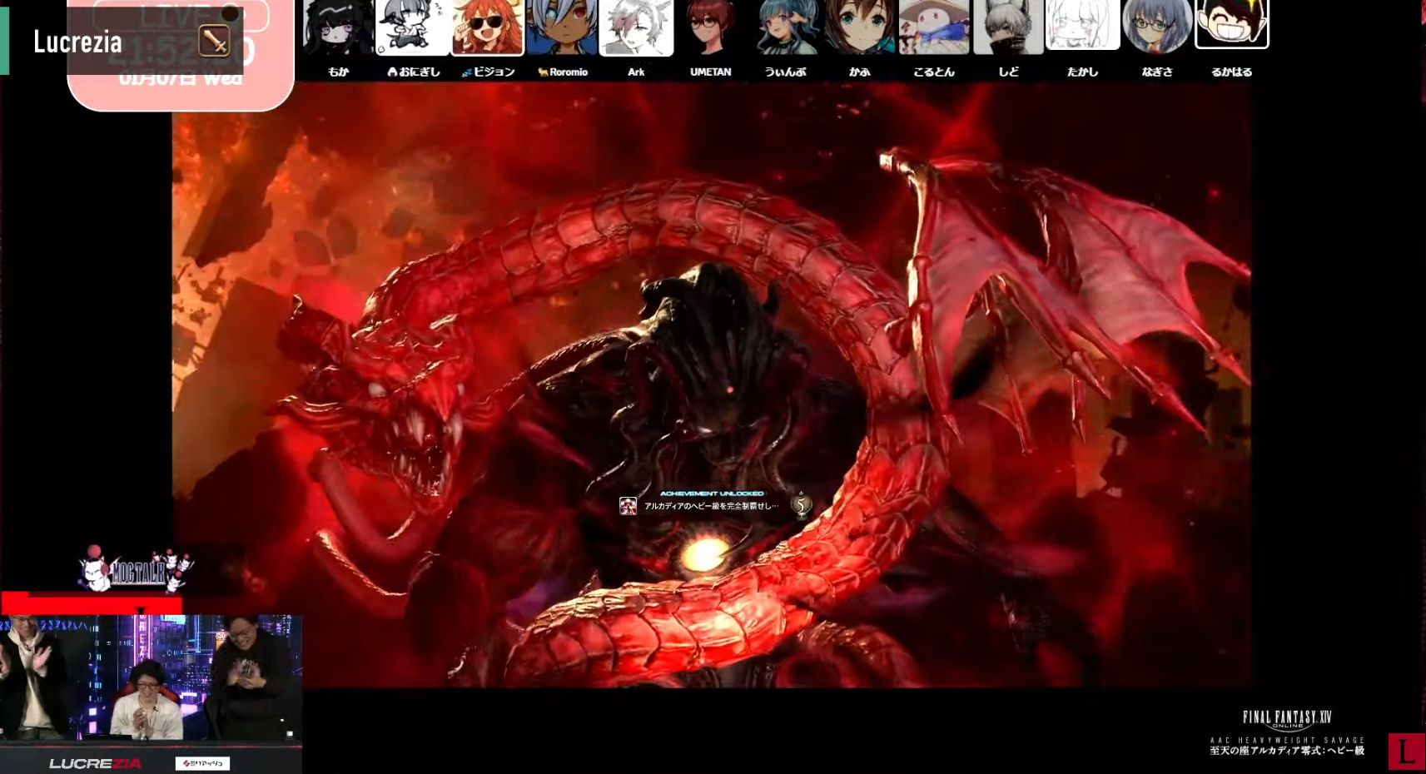
Task: Click the なぎさ name label
Action: 1157,72
